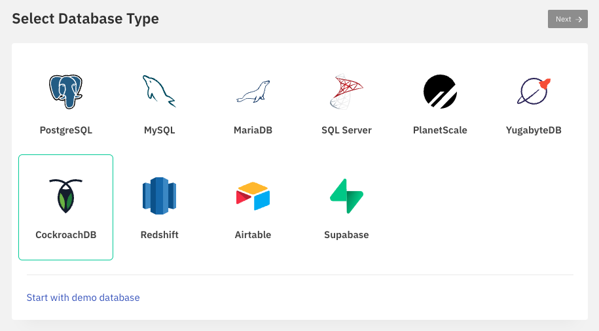The width and height of the screenshot is (599, 331).
Task: Select the YugabyteDB rocket planet icon
Action: click(x=534, y=91)
